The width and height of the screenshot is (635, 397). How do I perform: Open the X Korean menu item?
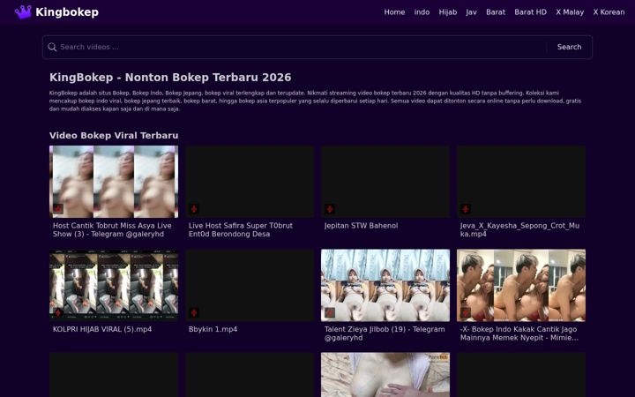pyautogui.click(x=609, y=12)
